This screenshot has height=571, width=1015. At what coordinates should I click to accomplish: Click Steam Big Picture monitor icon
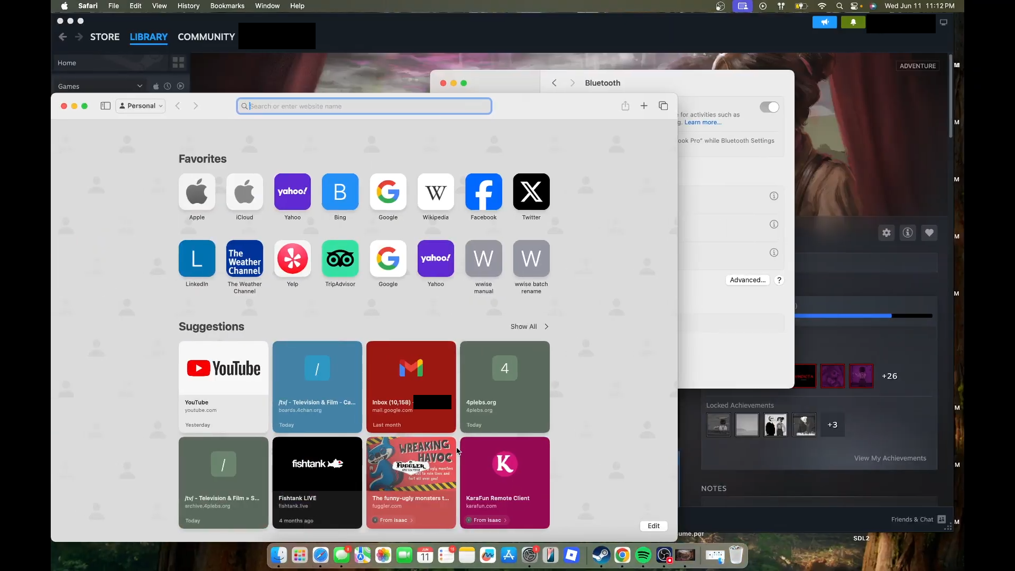click(x=944, y=22)
